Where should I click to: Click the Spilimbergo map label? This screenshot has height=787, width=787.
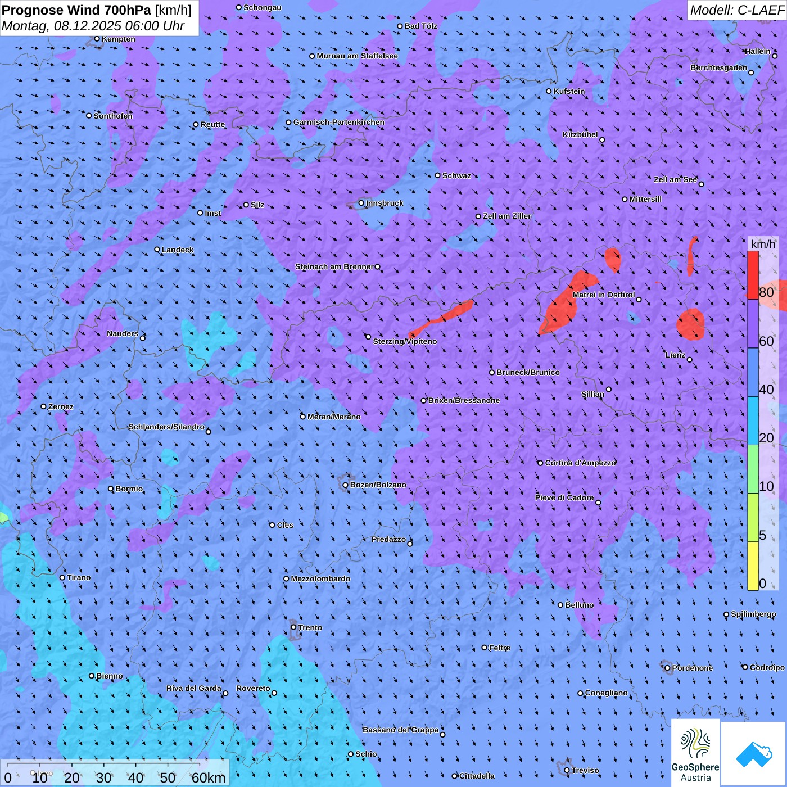pos(753,614)
